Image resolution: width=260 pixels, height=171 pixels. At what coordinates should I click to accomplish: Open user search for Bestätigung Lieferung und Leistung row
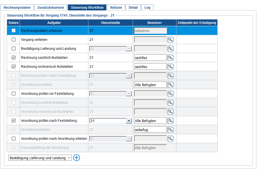pos(170,49)
